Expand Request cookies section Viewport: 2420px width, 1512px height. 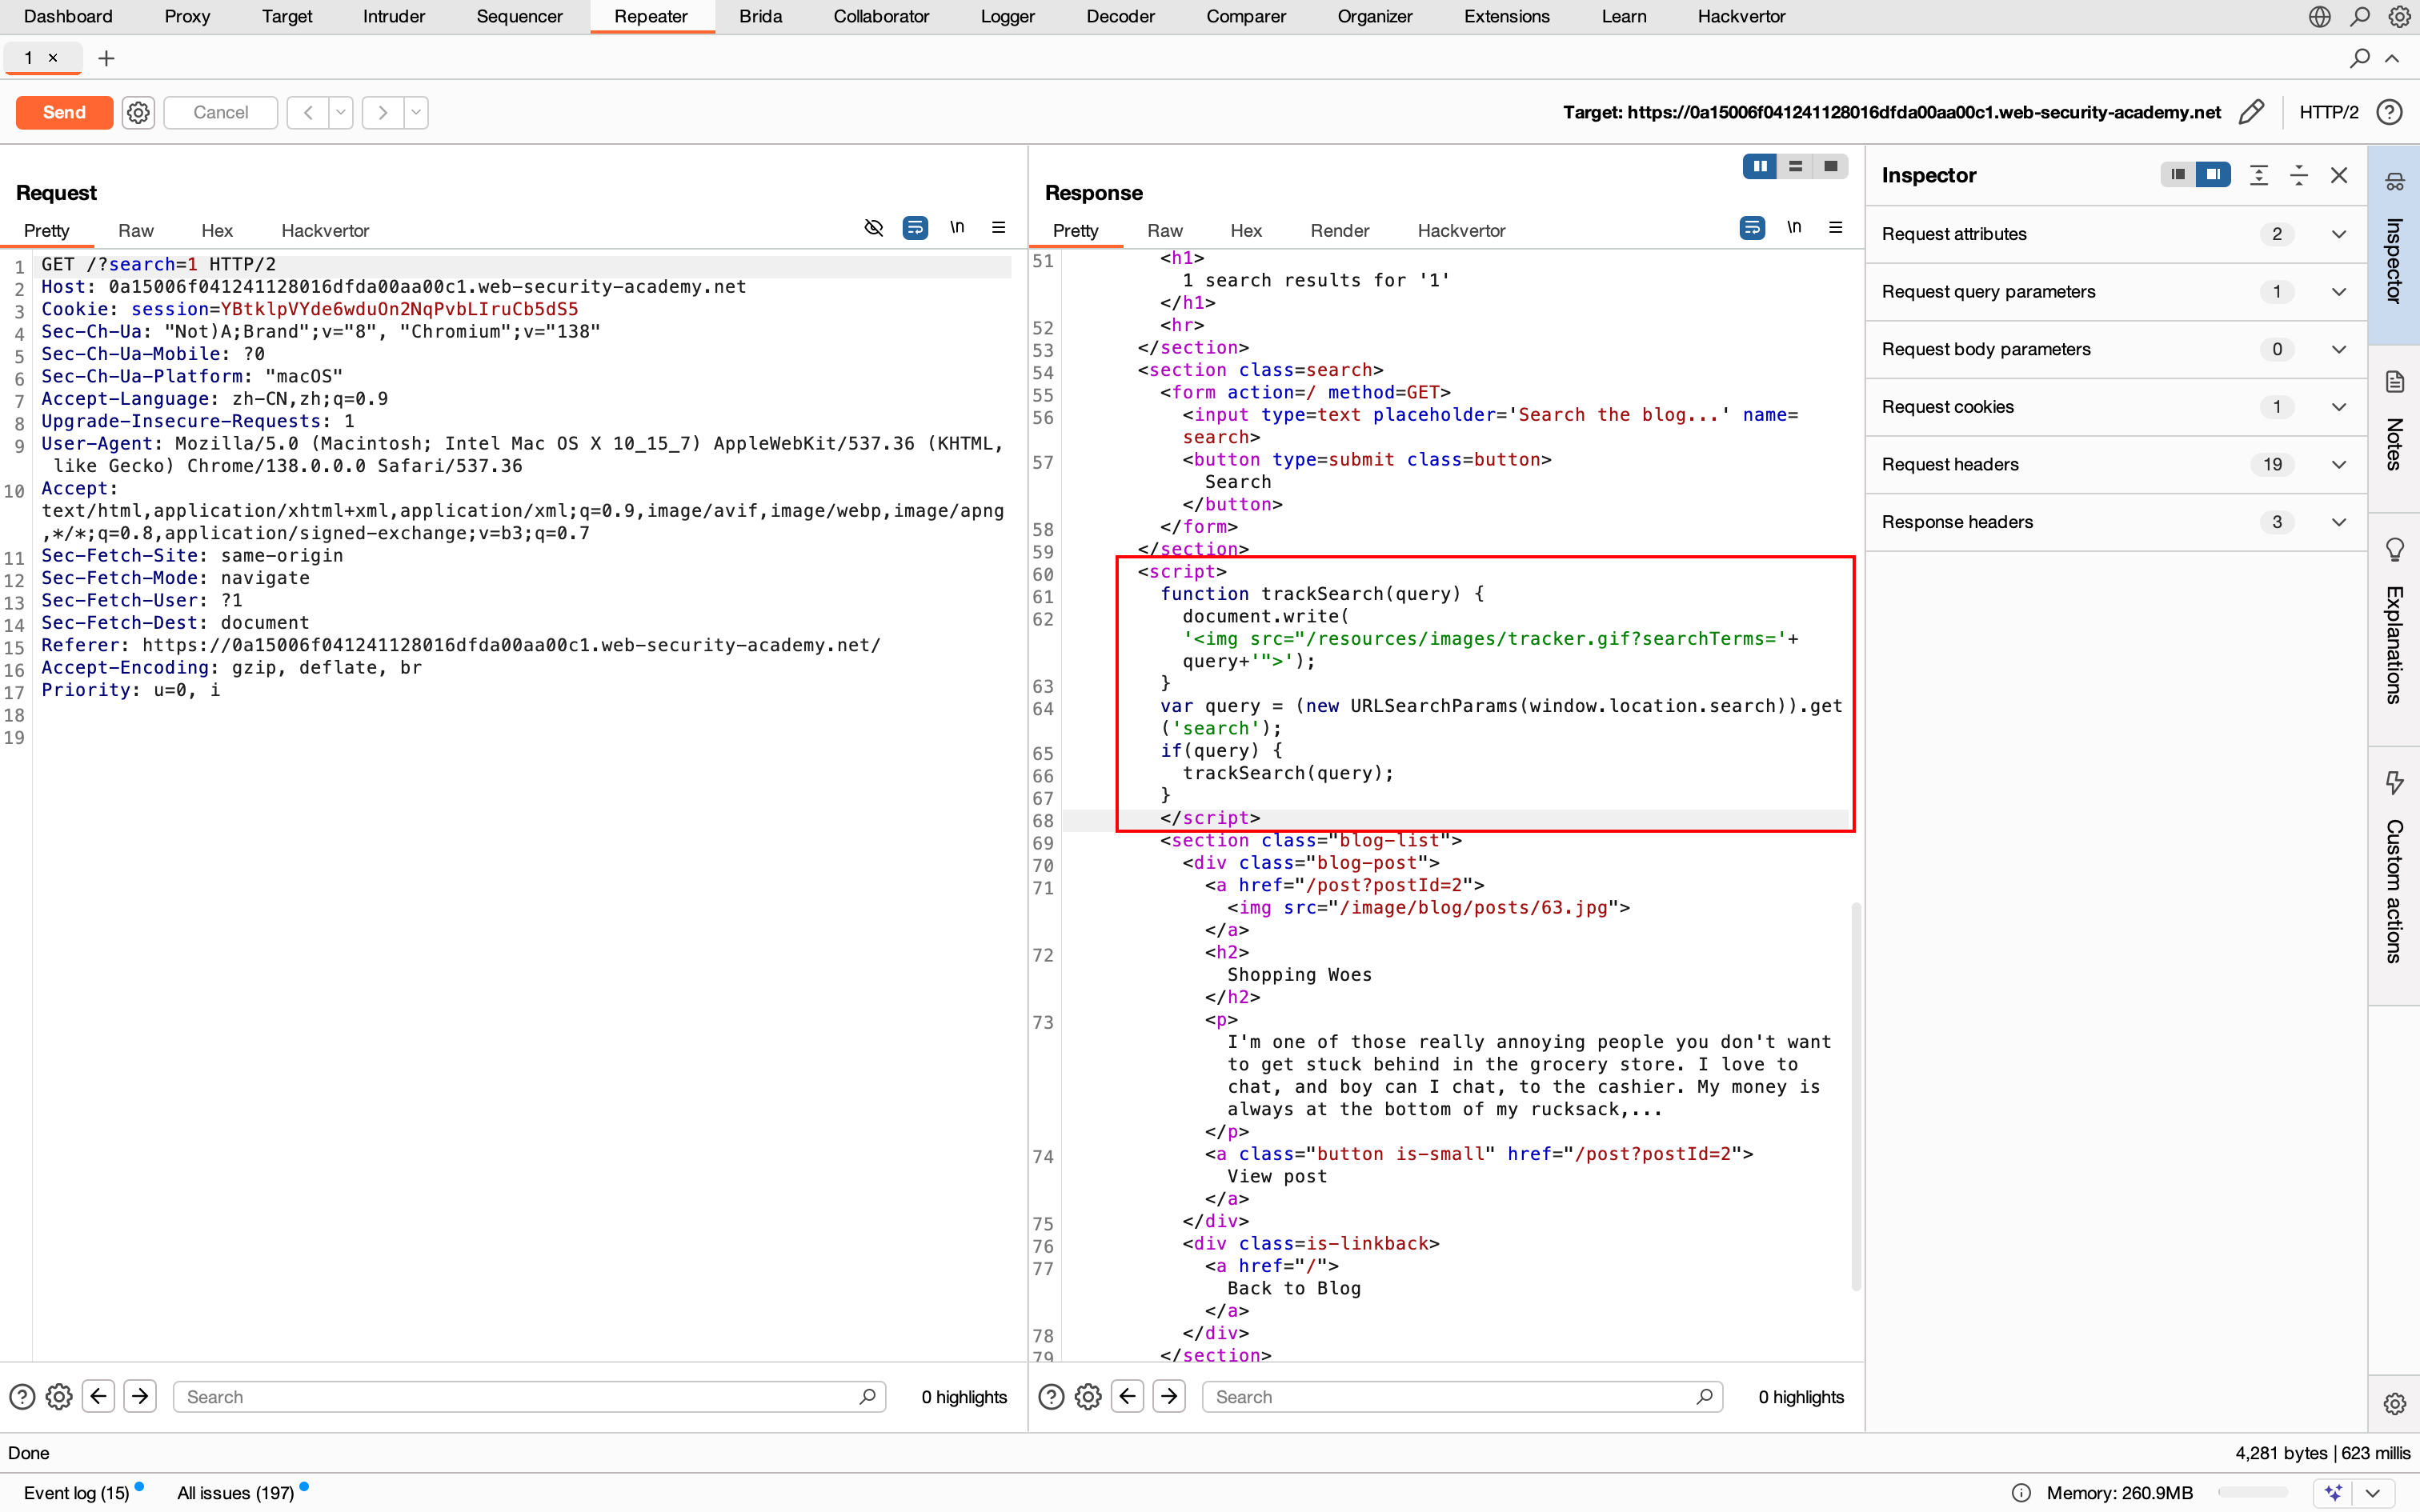tap(2116, 407)
